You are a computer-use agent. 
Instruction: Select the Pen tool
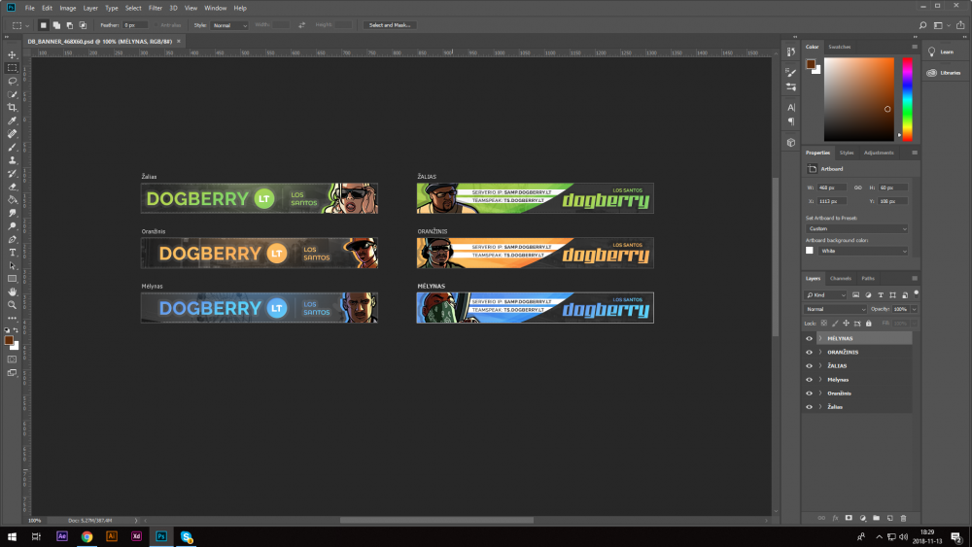click(12, 239)
